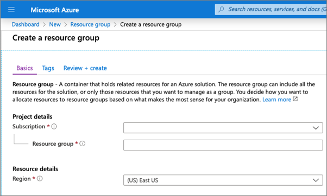The image size is (327, 196).
Task: Switch to the Tags tab
Action: 48,68
